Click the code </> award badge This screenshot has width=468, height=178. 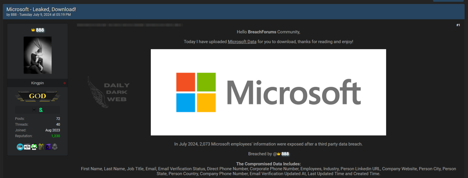(27, 147)
